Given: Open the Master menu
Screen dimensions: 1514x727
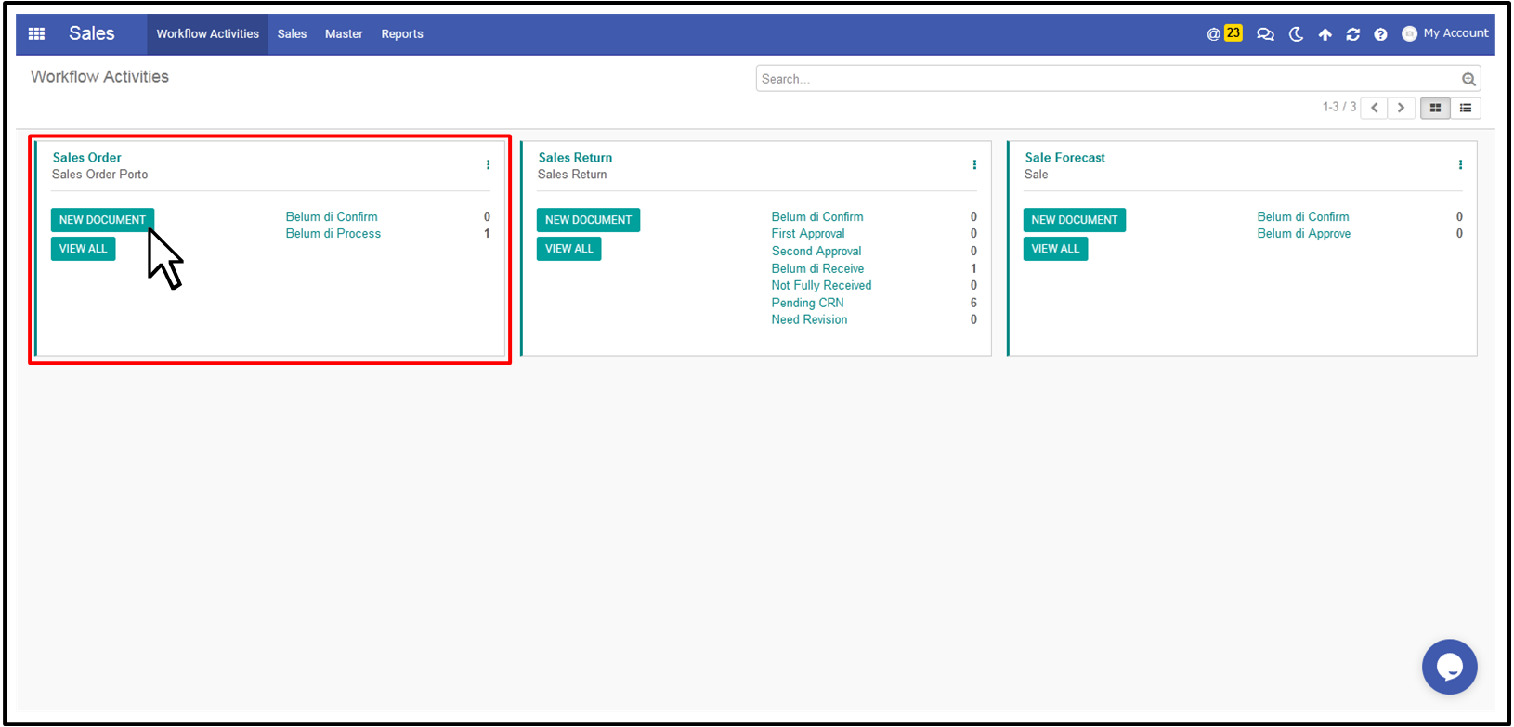Looking at the screenshot, I should click(x=344, y=34).
